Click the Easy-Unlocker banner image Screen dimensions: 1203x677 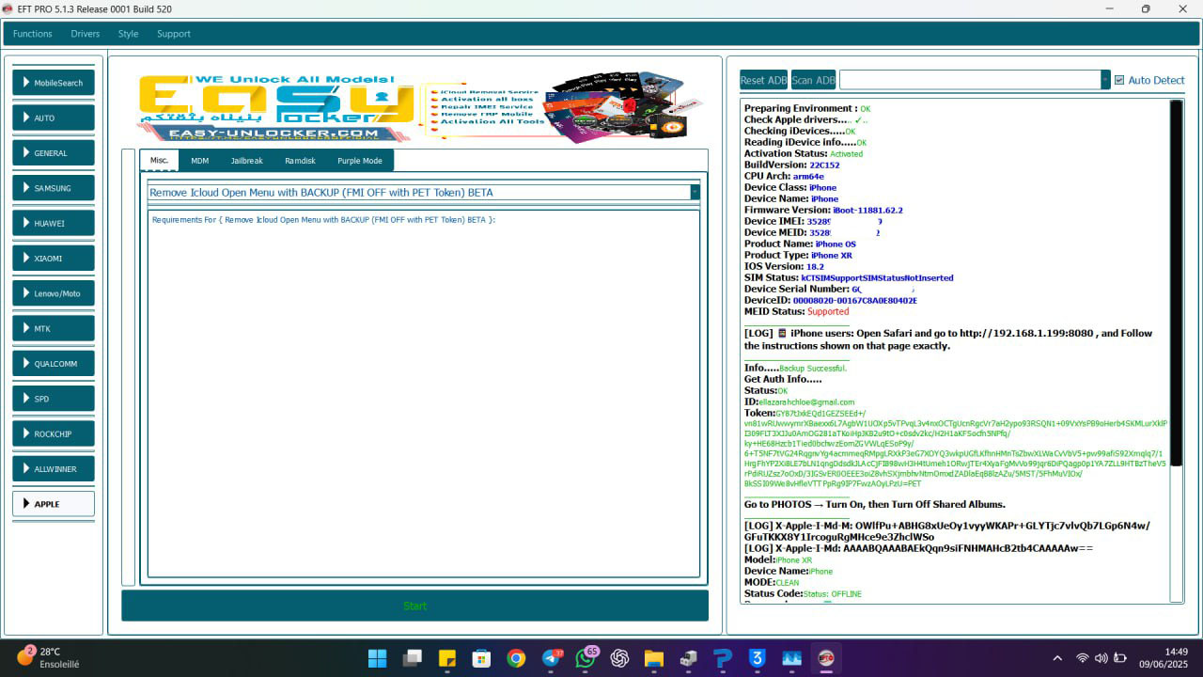420,108
